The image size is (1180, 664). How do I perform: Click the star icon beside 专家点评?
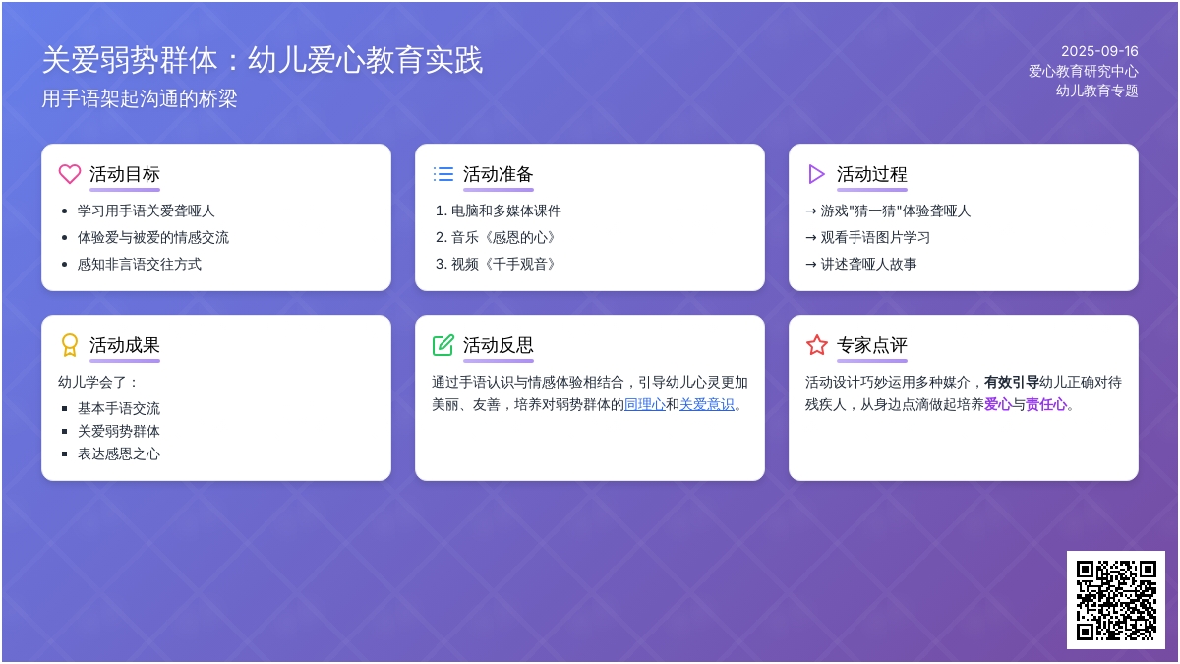point(816,345)
